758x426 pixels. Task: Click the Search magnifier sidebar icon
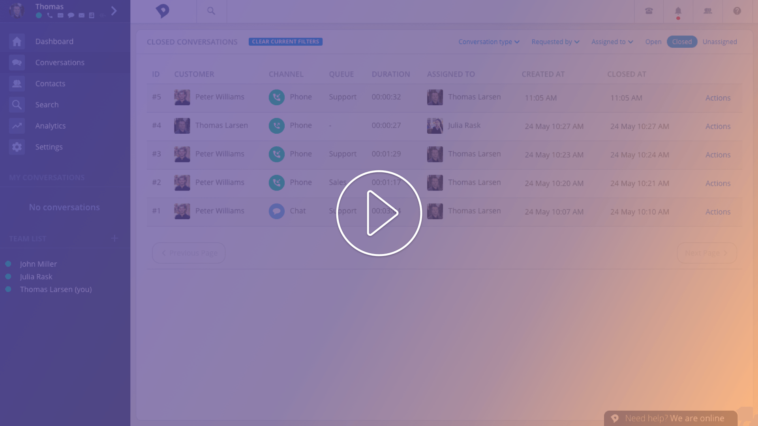17,105
